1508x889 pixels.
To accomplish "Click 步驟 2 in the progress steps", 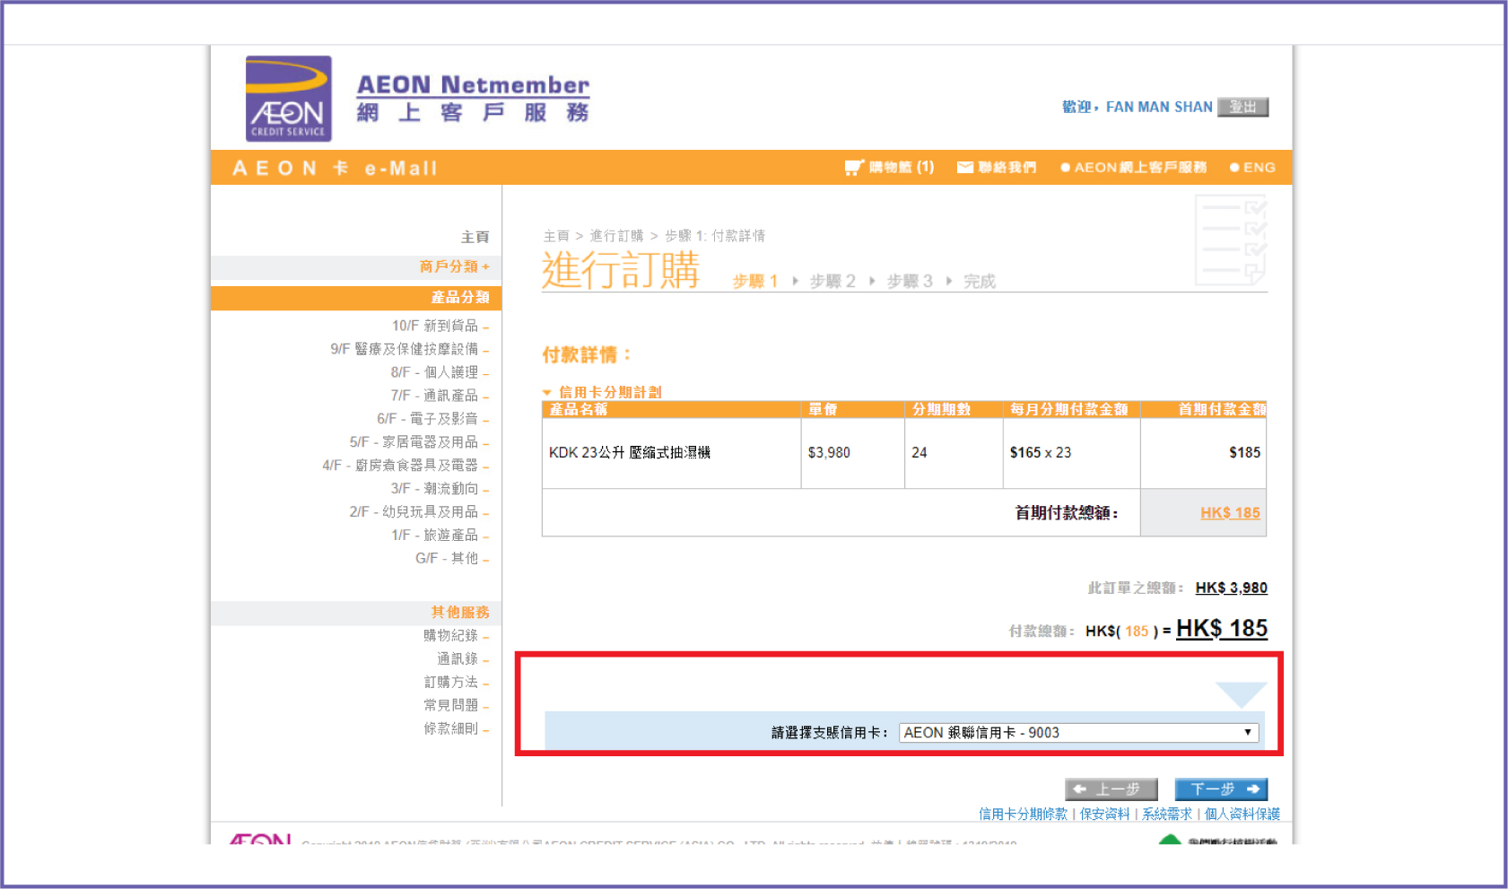I will pyautogui.click(x=832, y=282).
